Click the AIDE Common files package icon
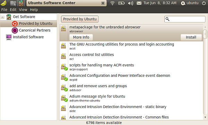 (x=63, y=118)
